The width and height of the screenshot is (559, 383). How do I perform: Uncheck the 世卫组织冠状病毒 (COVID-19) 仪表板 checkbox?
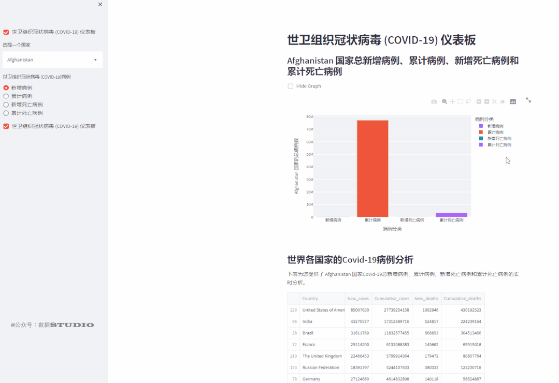(x=6, y=31)
